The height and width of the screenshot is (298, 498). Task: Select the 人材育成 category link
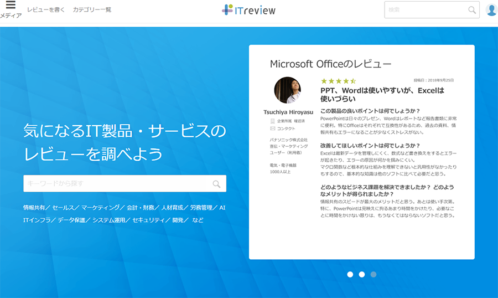click(x=172, y=208)
